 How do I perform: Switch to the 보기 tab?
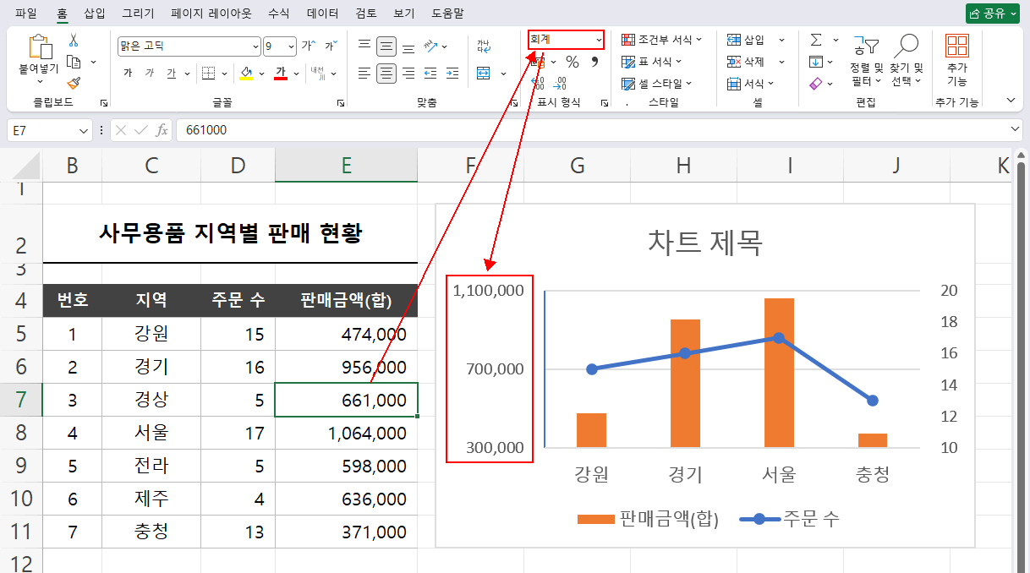point(404,14)
